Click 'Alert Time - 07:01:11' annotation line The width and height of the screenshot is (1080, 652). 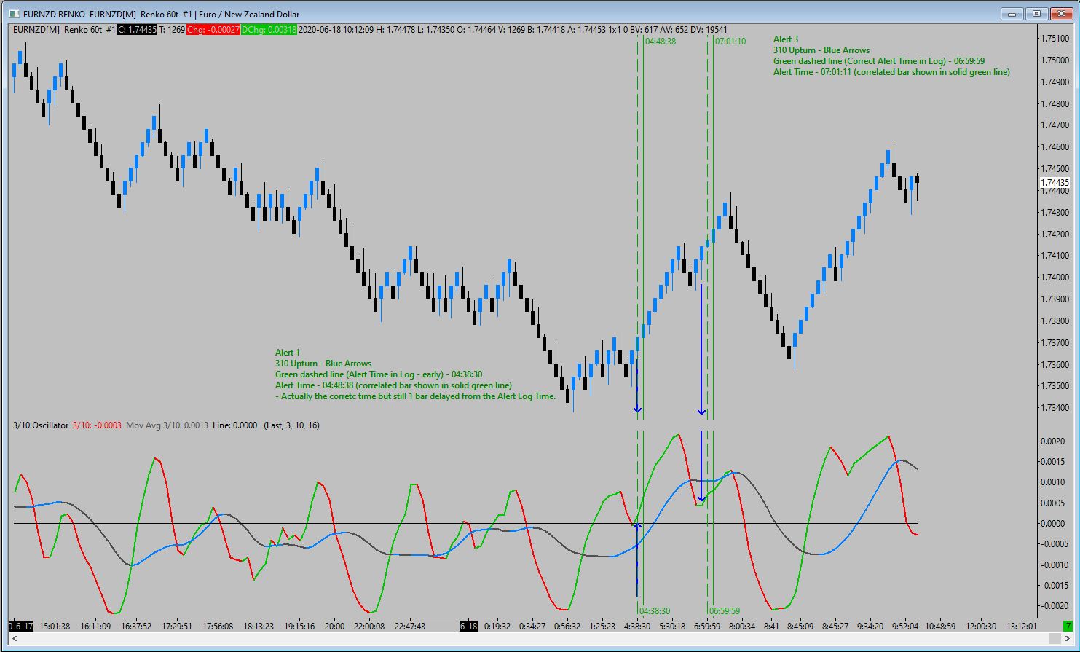coord(891,72)
